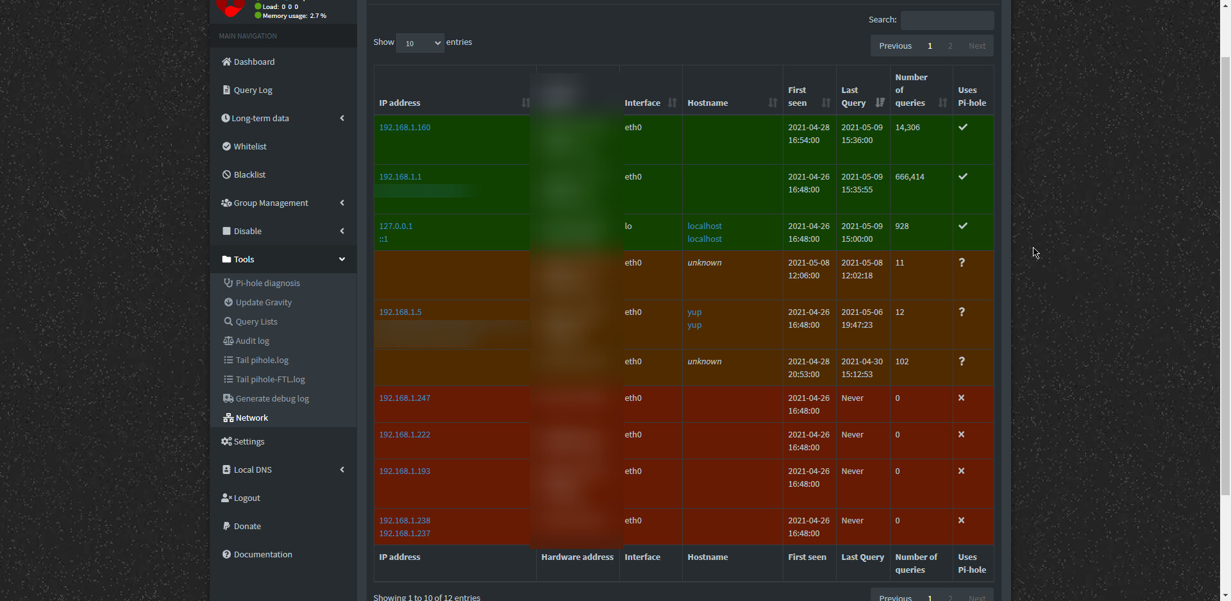Click Pi-hole diagnosis stethoscope icon
The image size is (1231, 601).
228,283
